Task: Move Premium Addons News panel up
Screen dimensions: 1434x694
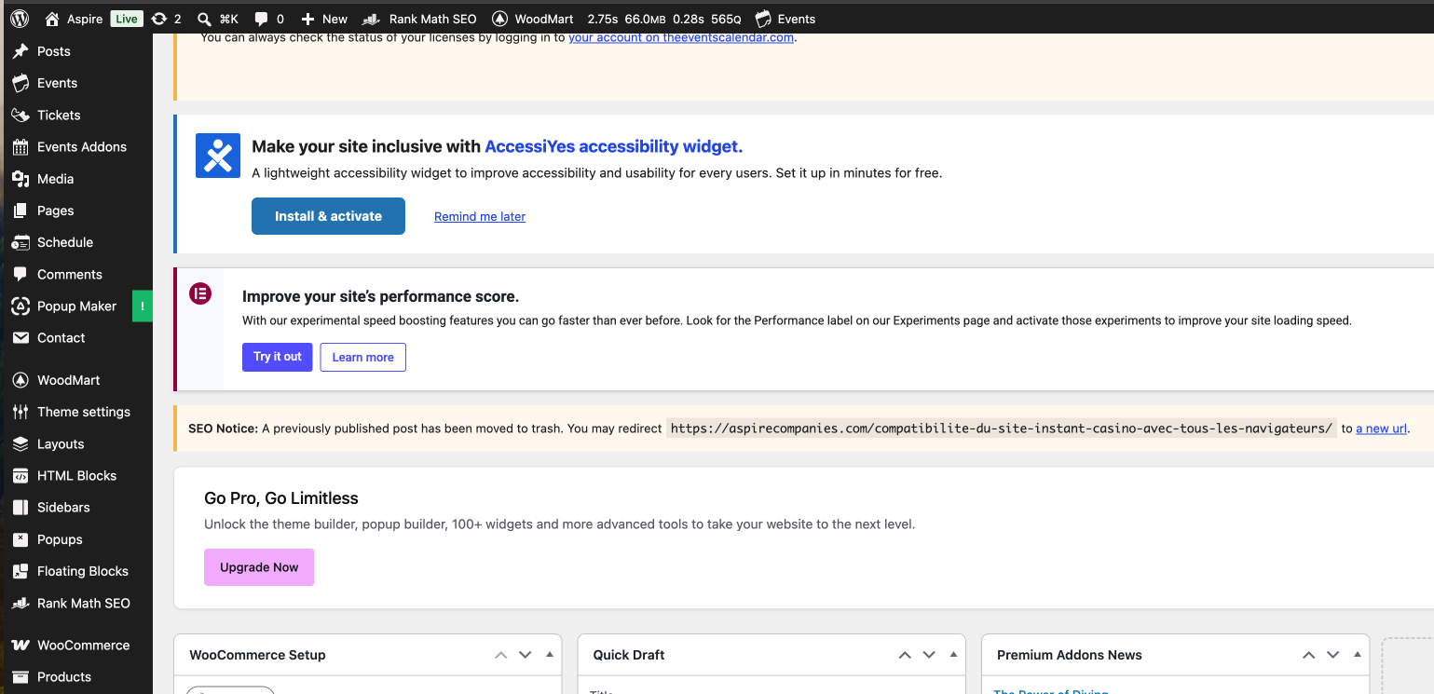Action: 1309,655
